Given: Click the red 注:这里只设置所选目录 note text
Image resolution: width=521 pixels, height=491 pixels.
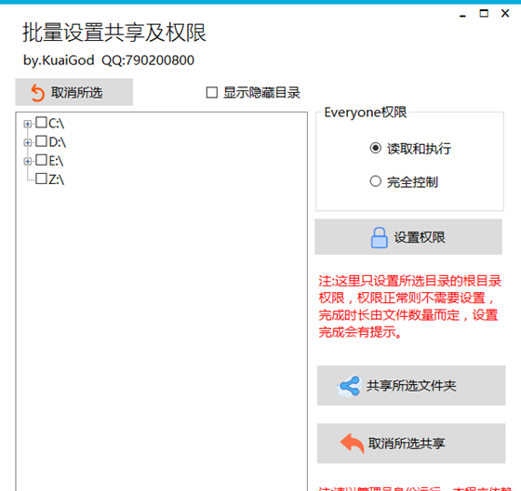Looking at the screenshot, I should [409, 306].
